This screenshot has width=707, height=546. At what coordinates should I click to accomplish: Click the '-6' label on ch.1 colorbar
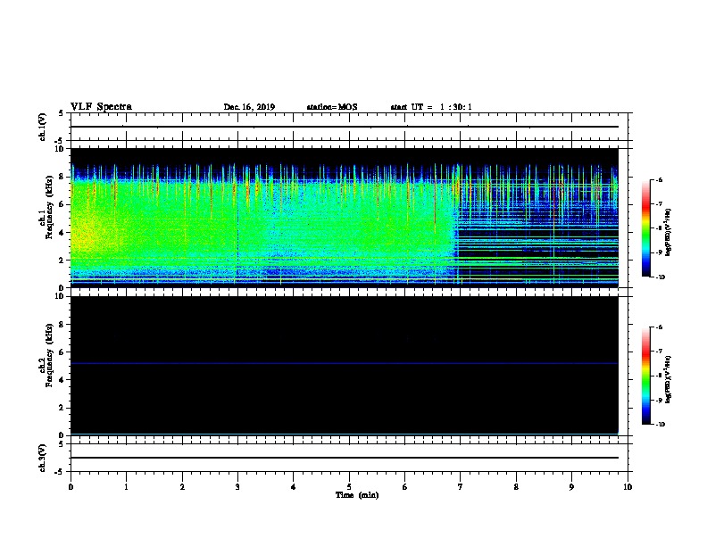pyautogui.click(x=659, y=179)
